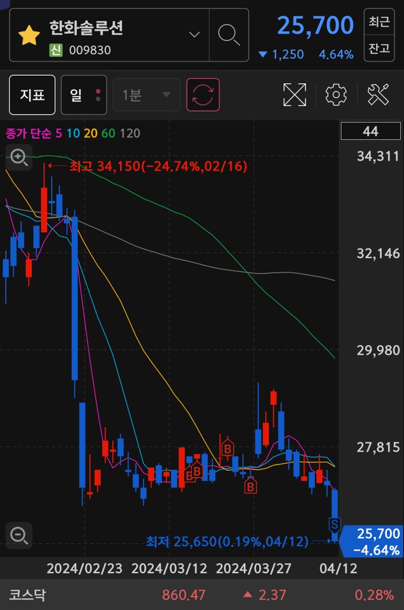Click the price axis label 27,815
This screenshot has width=404, height=610.
(x=378, y=447)
